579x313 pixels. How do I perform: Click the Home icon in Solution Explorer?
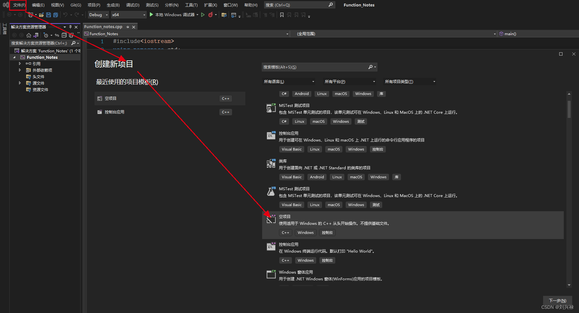tap(29, 35)
